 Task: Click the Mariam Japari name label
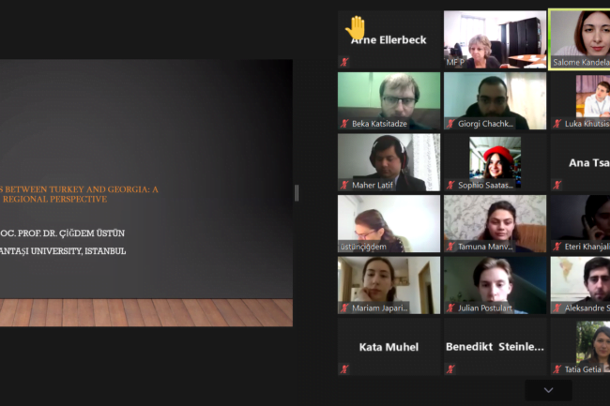[x=380, y=308]
